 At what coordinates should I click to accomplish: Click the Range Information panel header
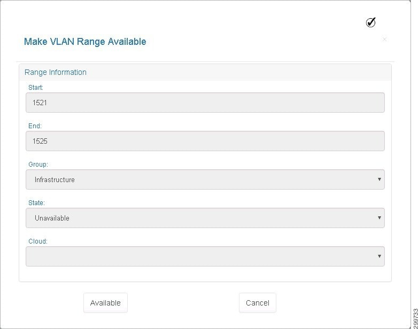pos(205,72)
